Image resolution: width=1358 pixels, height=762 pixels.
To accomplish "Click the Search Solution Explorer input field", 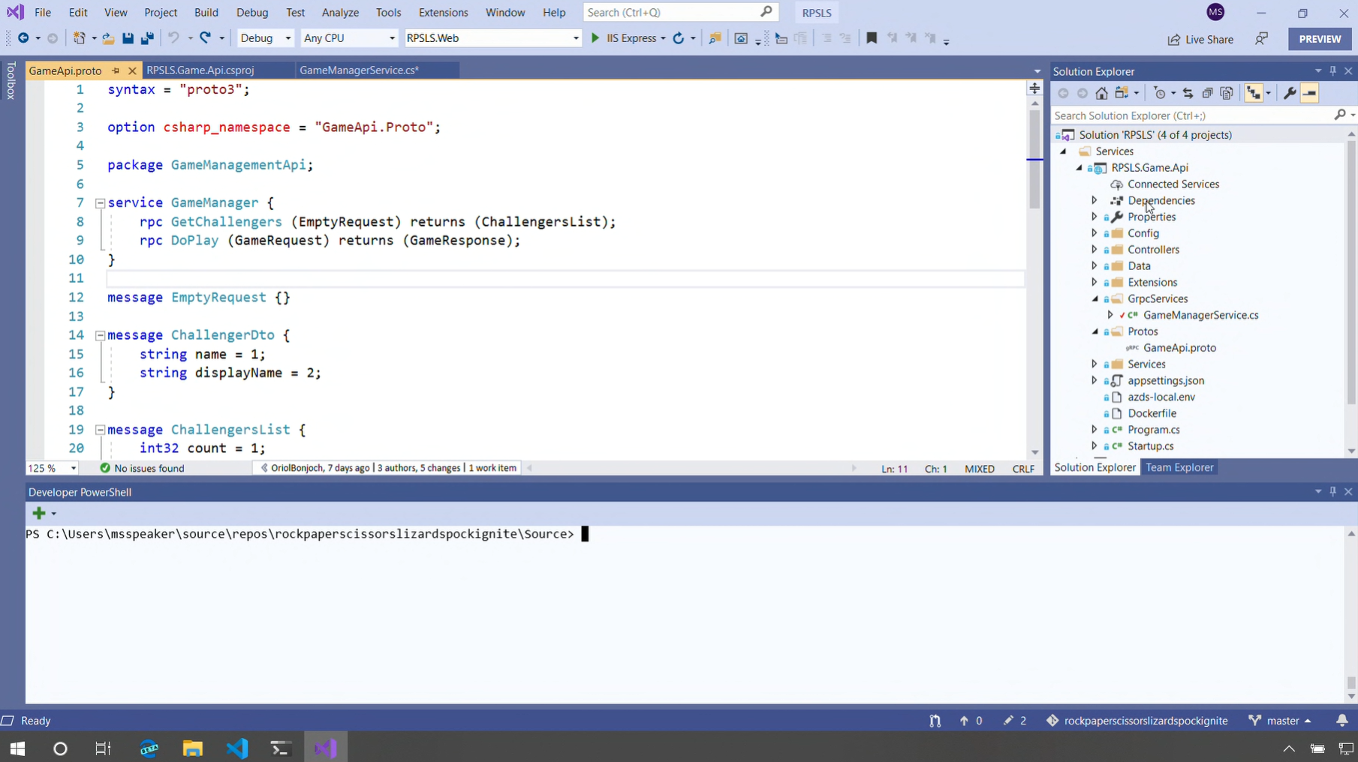I will pos(1191,115).
